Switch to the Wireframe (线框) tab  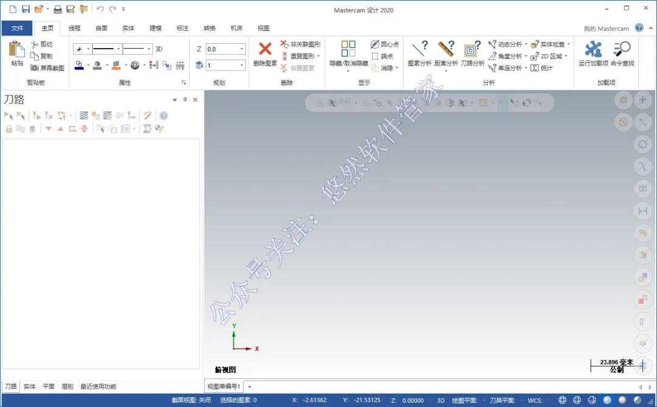coord(74,28)
